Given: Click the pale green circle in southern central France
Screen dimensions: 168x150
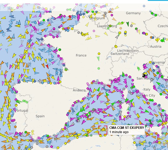Looking at the screenshot, I should coord(99,68).
